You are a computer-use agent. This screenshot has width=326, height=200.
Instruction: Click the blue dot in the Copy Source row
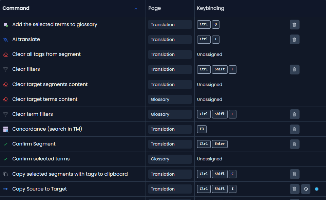click(317, 189)
